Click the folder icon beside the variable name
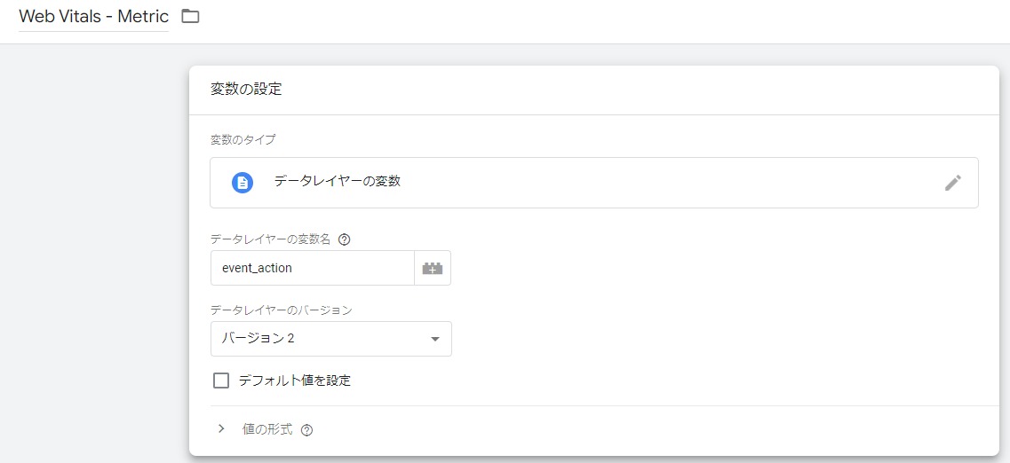The width and height of the screenshot is (1010, 463). pos(190,16)
